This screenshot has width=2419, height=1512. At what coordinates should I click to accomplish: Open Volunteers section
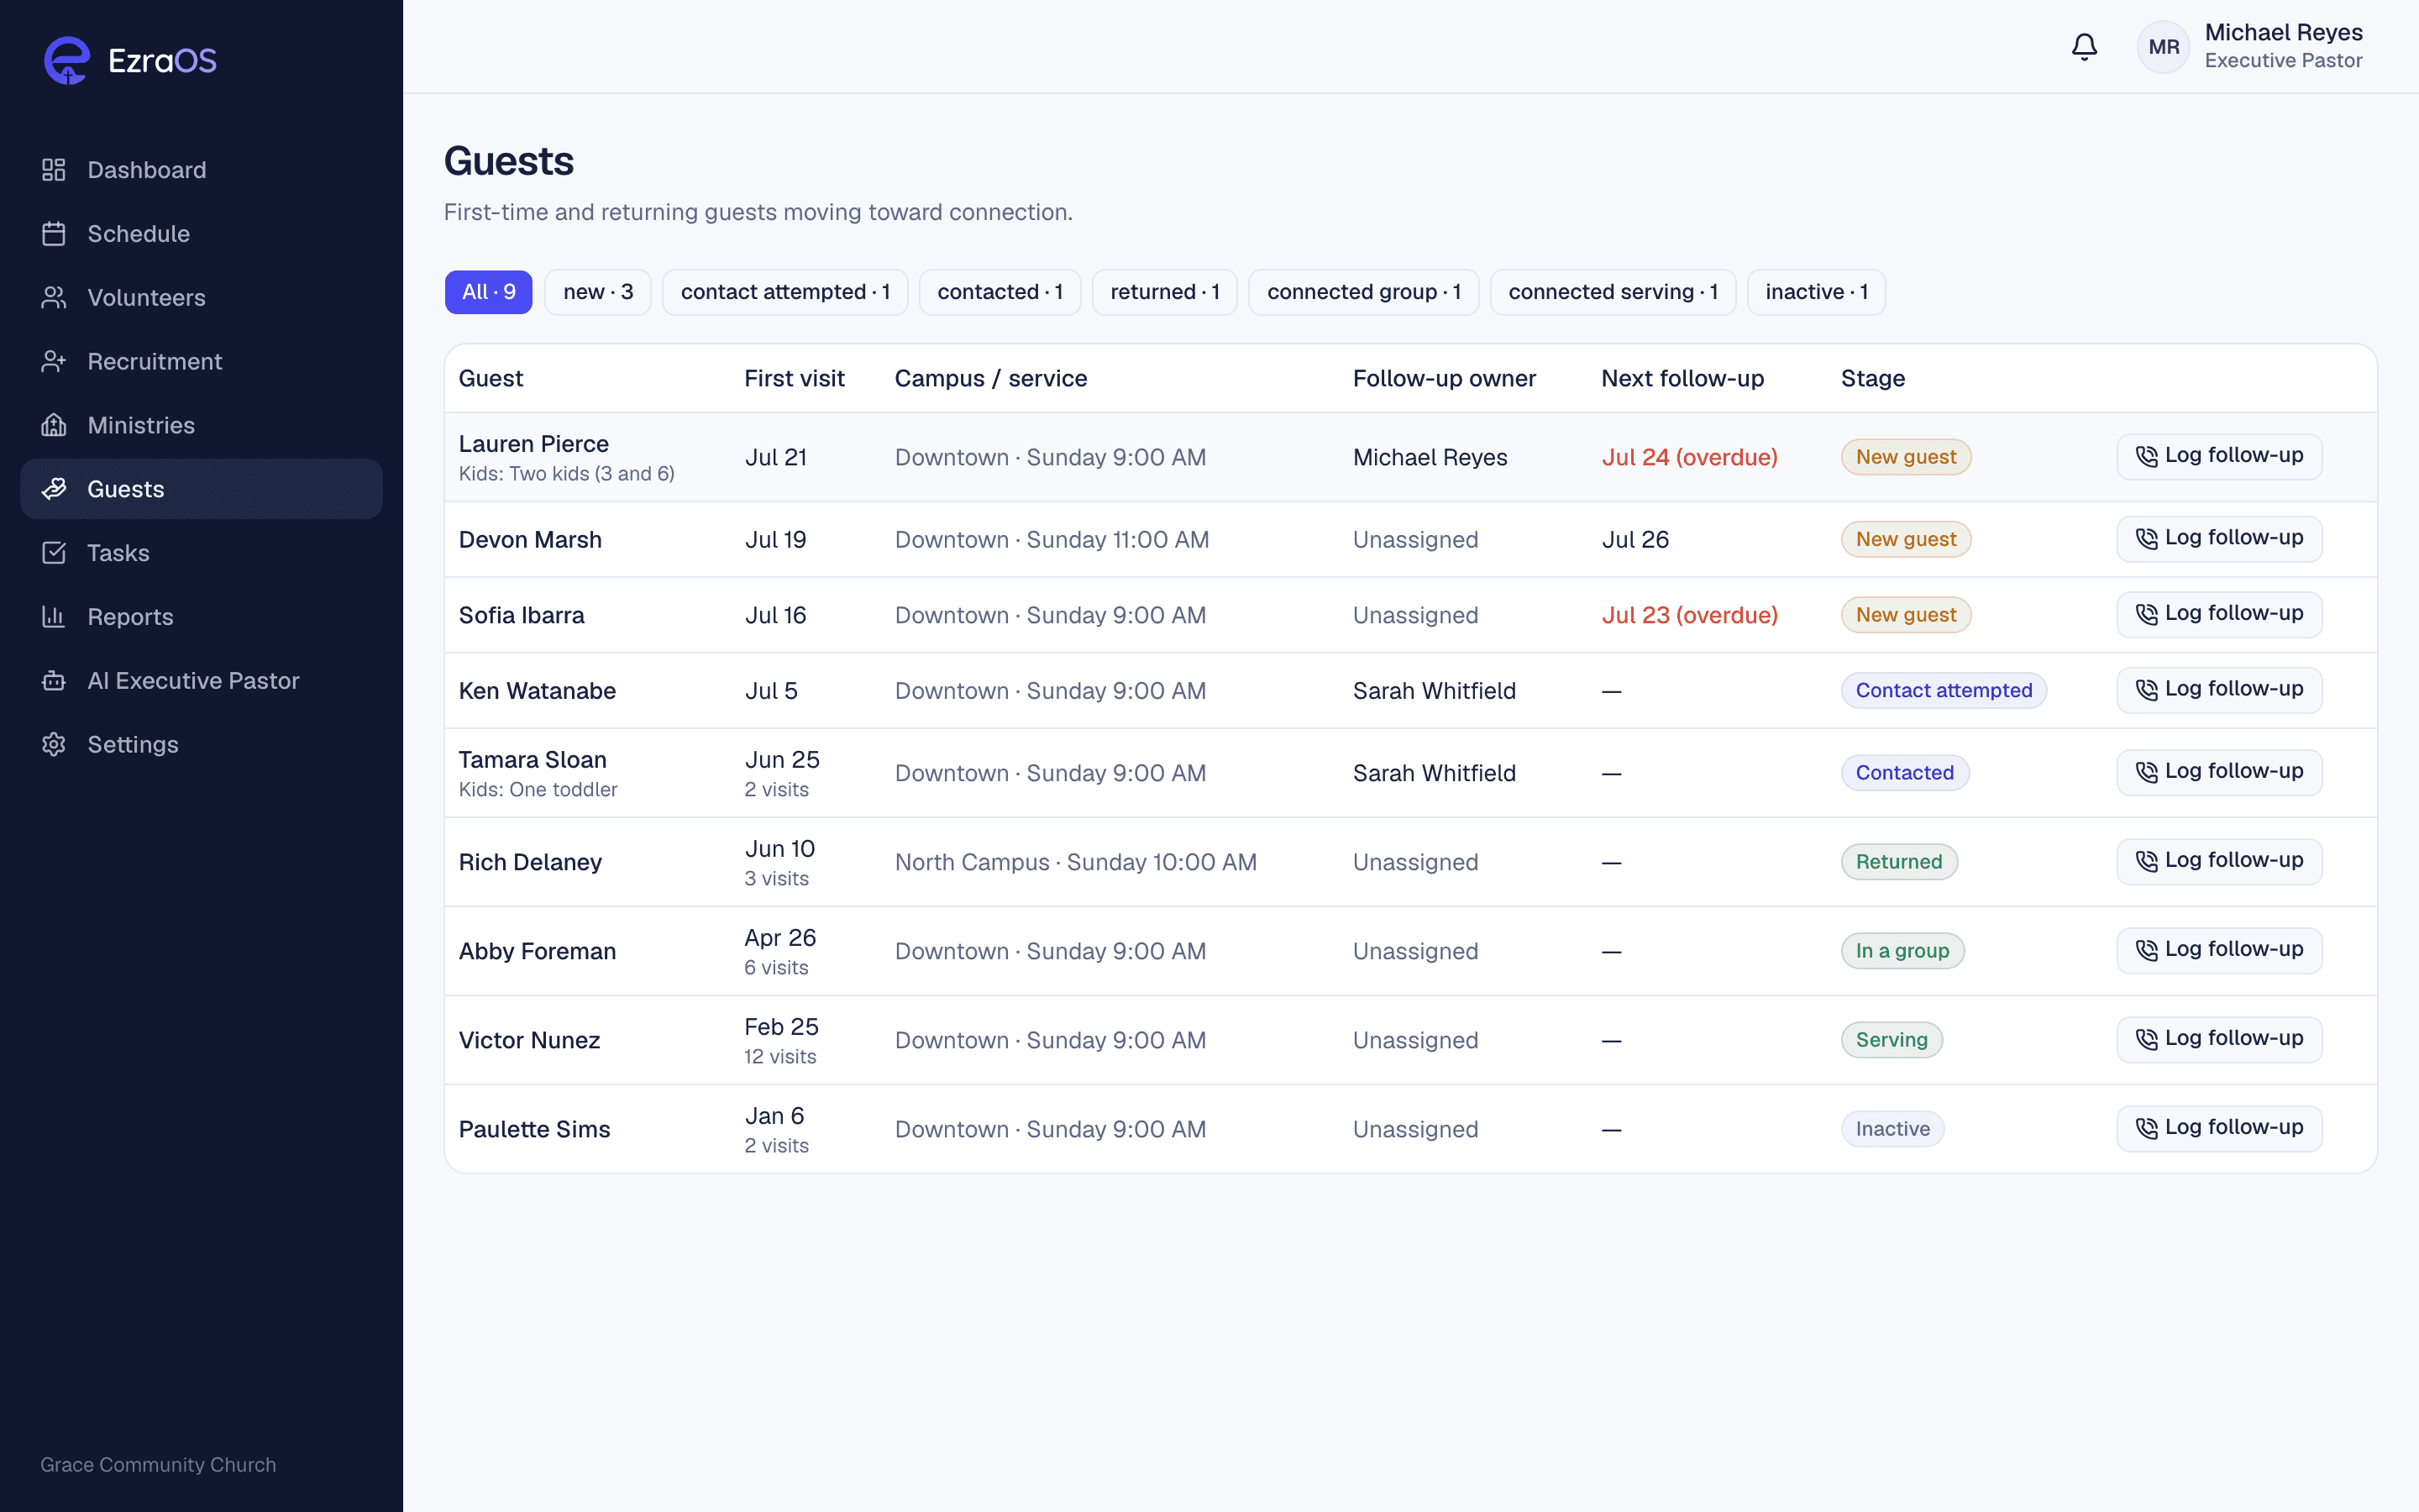(201, 298)
